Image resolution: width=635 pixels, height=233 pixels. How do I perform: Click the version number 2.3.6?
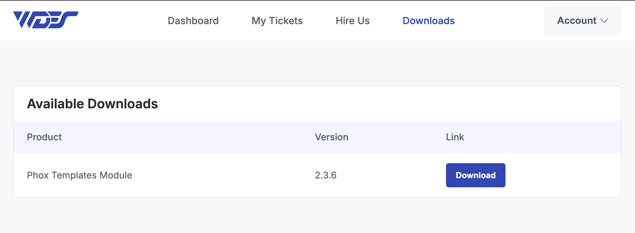325,175
